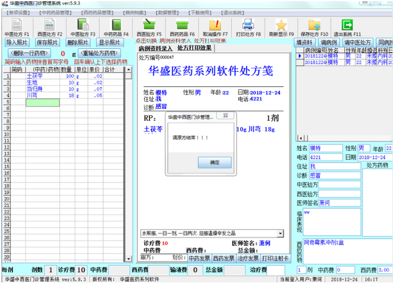Image resolution: width=393 pixels, height=288 pixels.
Task: Open the 各项设置 menu
Action: coord(18,12)
